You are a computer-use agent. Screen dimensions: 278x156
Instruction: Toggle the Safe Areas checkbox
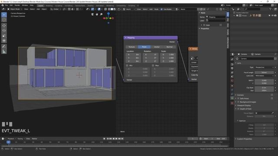tap(238, 98)
